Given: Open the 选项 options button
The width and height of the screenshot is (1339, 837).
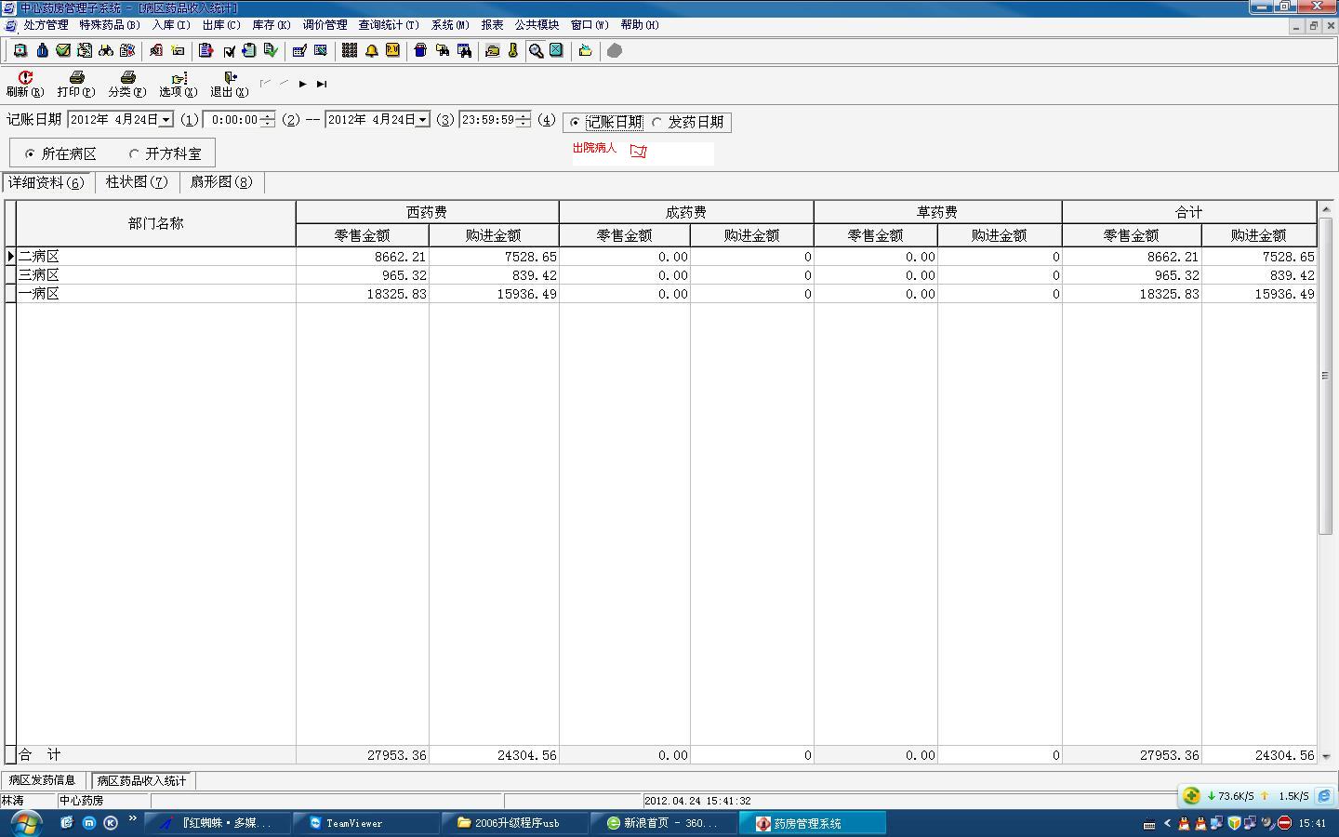Looking at the screenshot, I should tap(179, 85).
